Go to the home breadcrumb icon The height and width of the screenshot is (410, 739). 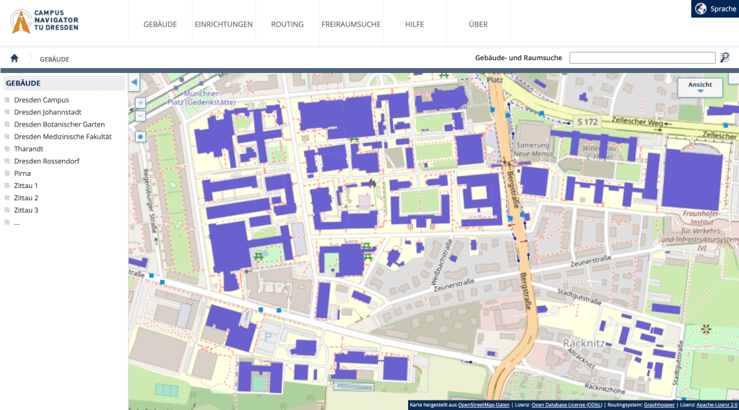coord(14,59)
